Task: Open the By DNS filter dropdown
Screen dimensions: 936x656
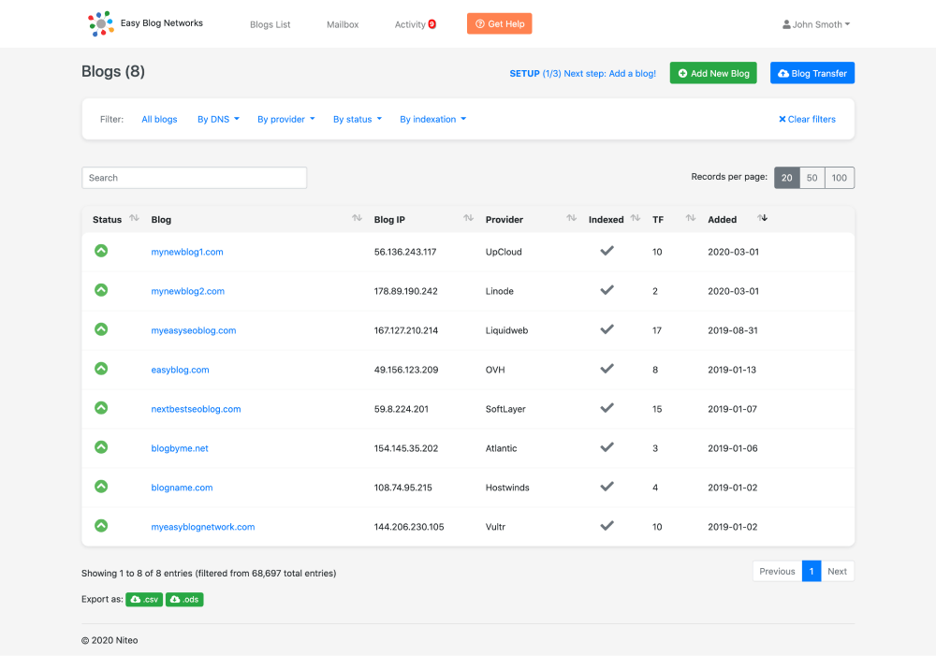Action: click(x=218, y=120)
